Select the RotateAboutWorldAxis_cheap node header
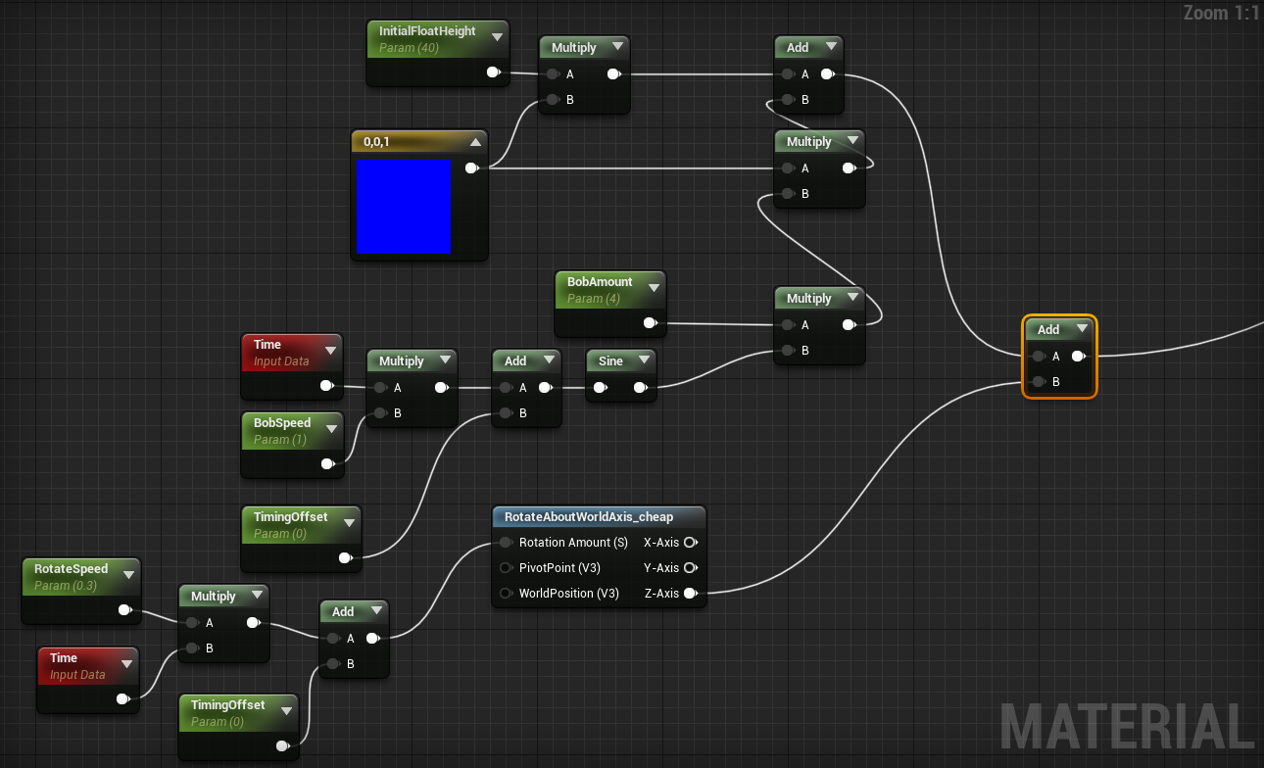The height and width of the screenshot is (768, 1264). coord(588,516)
